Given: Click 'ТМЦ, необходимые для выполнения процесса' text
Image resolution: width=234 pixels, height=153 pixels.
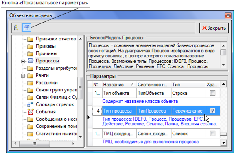Looking at the screenshot, I should (151, 142).
